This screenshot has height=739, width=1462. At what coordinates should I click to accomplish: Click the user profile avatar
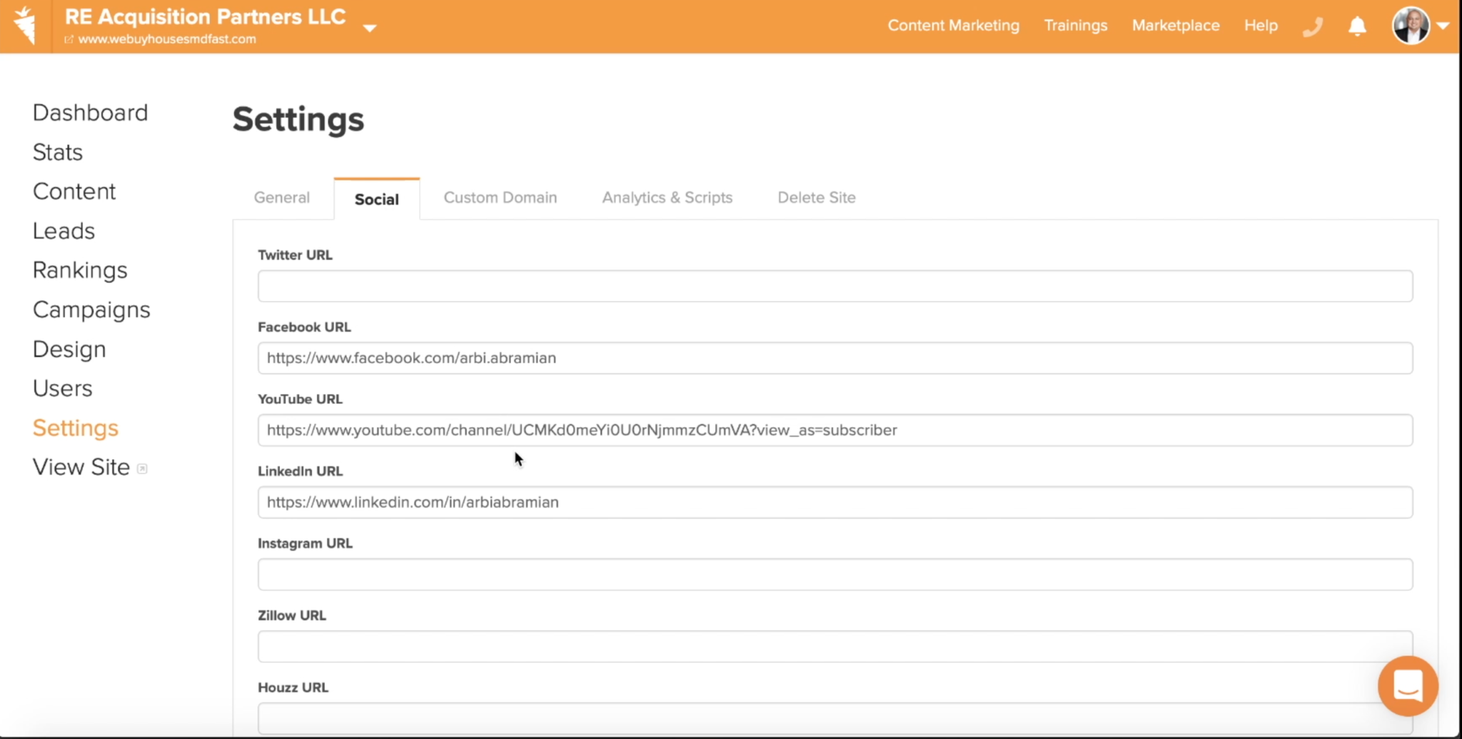[x=1411, y=26]
